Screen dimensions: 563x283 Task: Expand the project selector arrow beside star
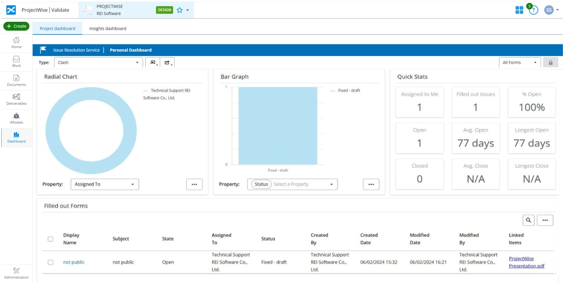pos(188,10)
